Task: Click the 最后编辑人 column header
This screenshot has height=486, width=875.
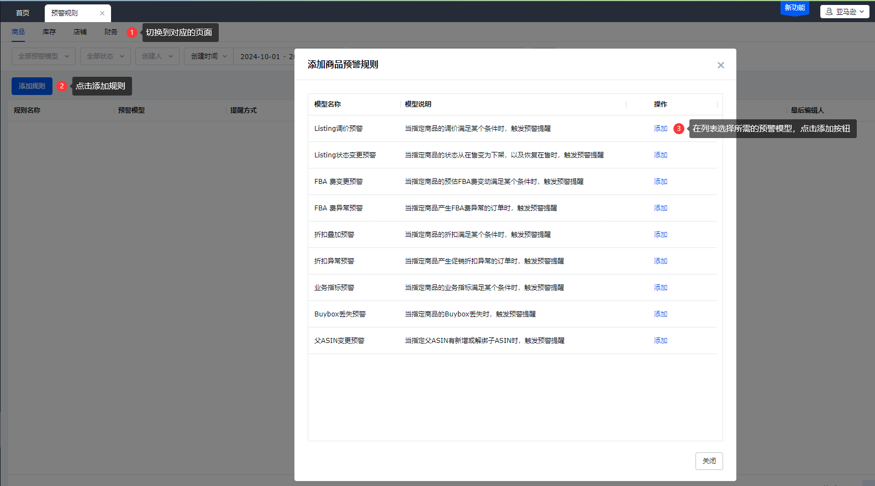Action: point(808,110)
